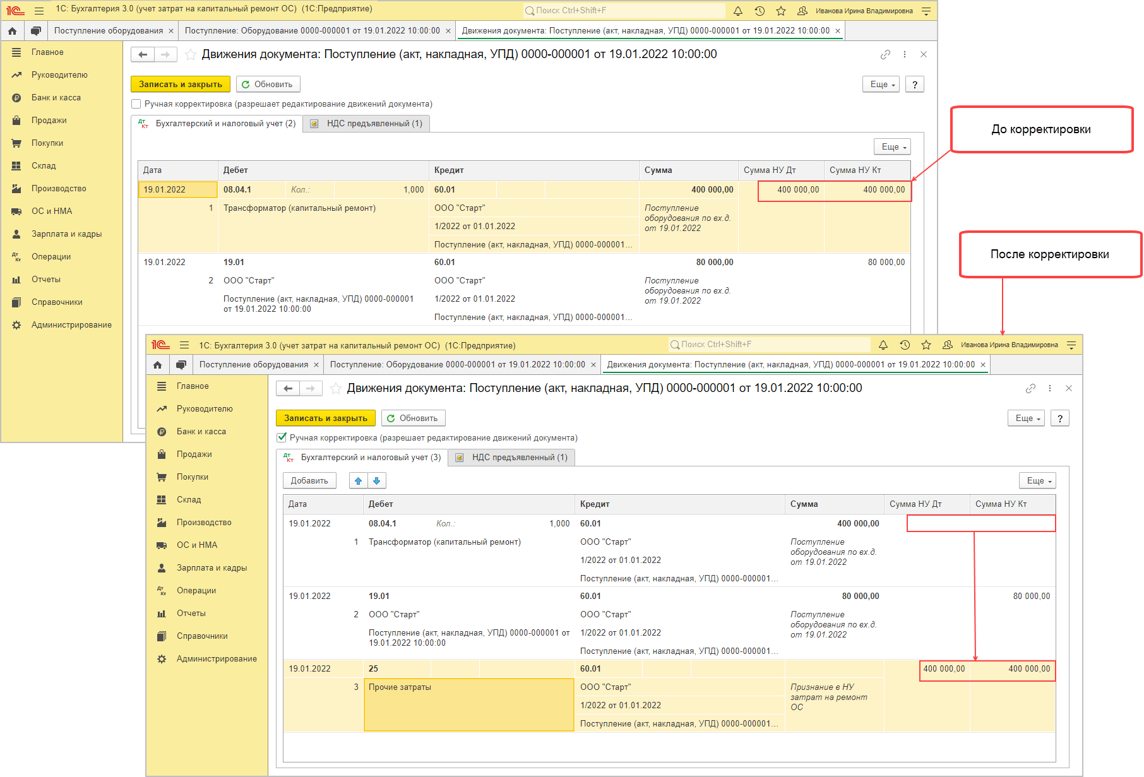Open Главное section in back window sidebar

coord(47,52)
